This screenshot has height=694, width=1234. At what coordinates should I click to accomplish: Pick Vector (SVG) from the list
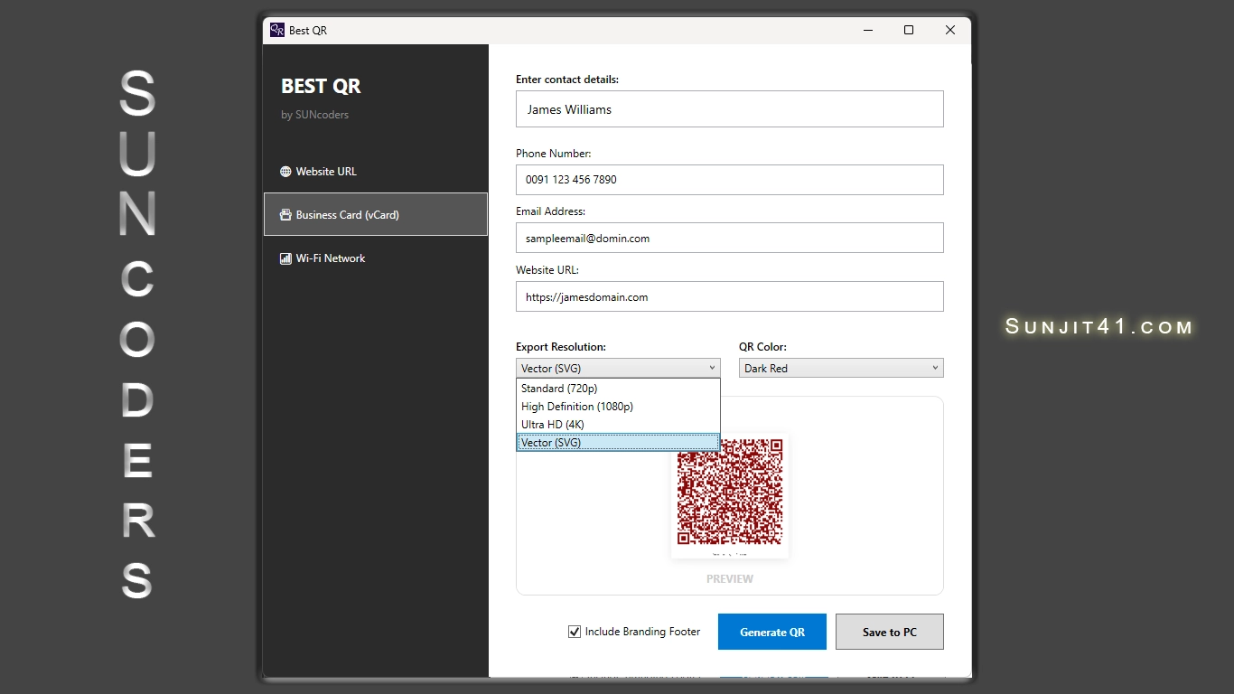pyautogui.click(x=618, y=443)
